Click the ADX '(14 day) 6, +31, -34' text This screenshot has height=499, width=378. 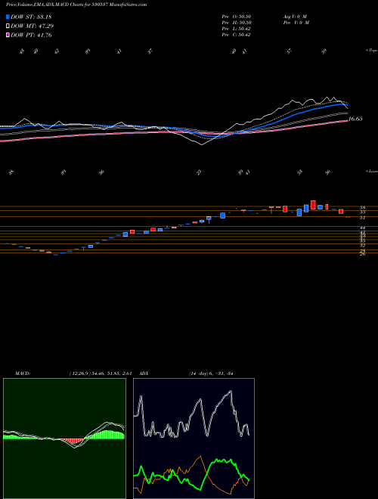click(x=211, y=373)
